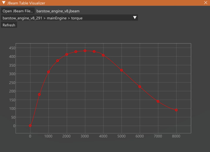The image size is (210, 152).
Task: Click the 400 label on the Y axis
Action: click(x=12, y=57)
